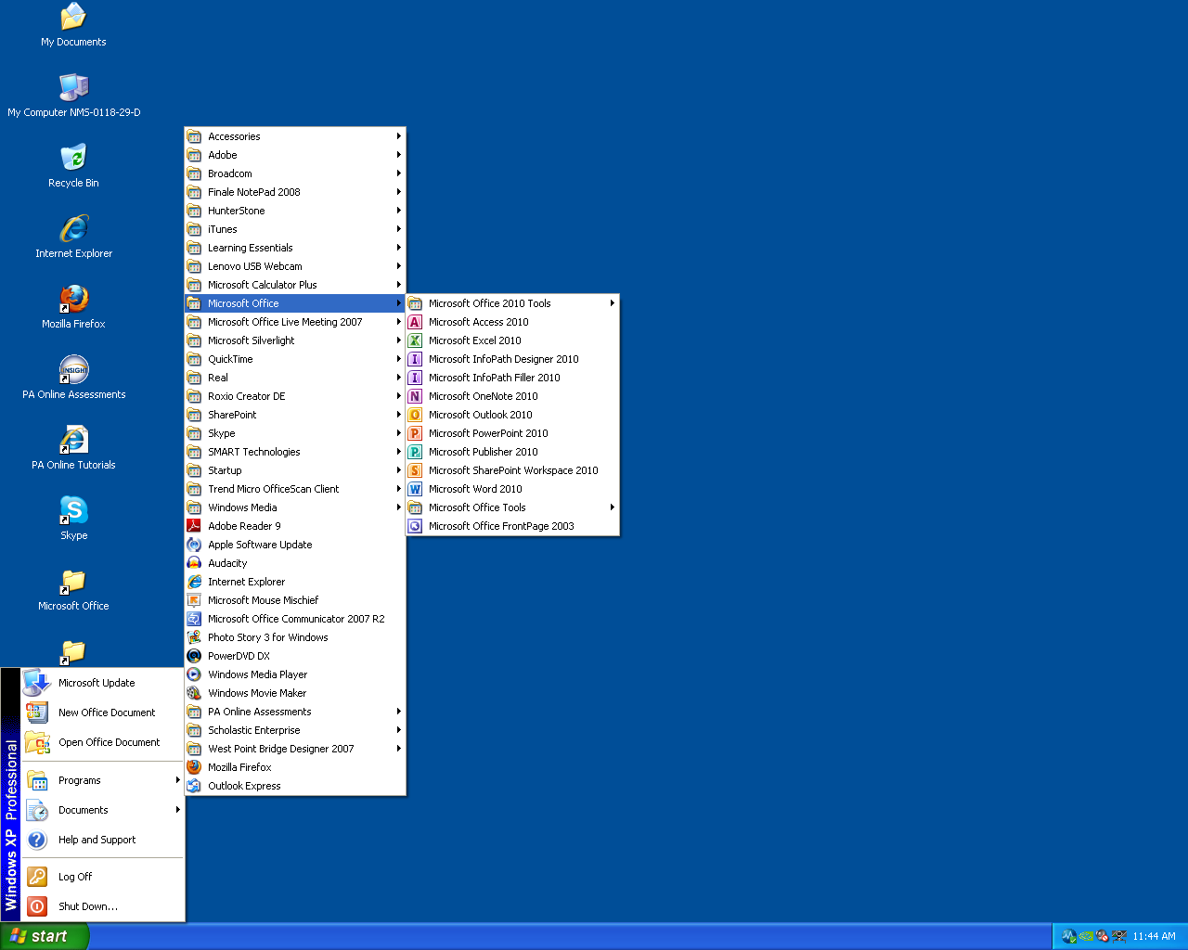Expand Adobe submenu arrow
Screen dimensions: 1188x950
click(399, 155)
